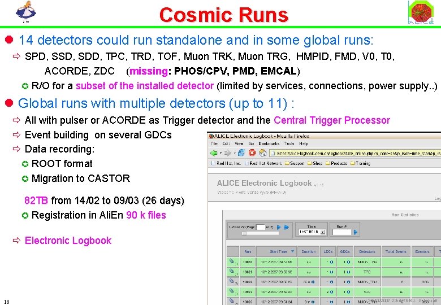This screenshot has width=441, height=305.
Task: Click the page slider under pagination
Action: [260, 233]
